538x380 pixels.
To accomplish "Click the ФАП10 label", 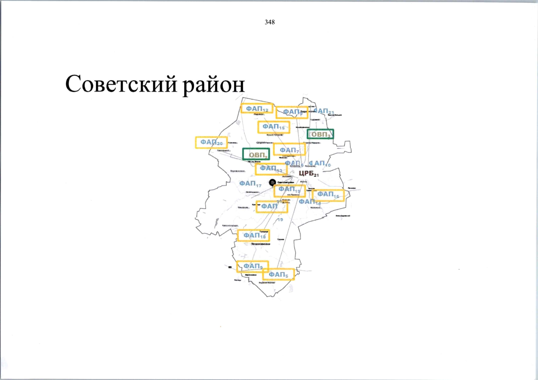I will tap(320, 163).
